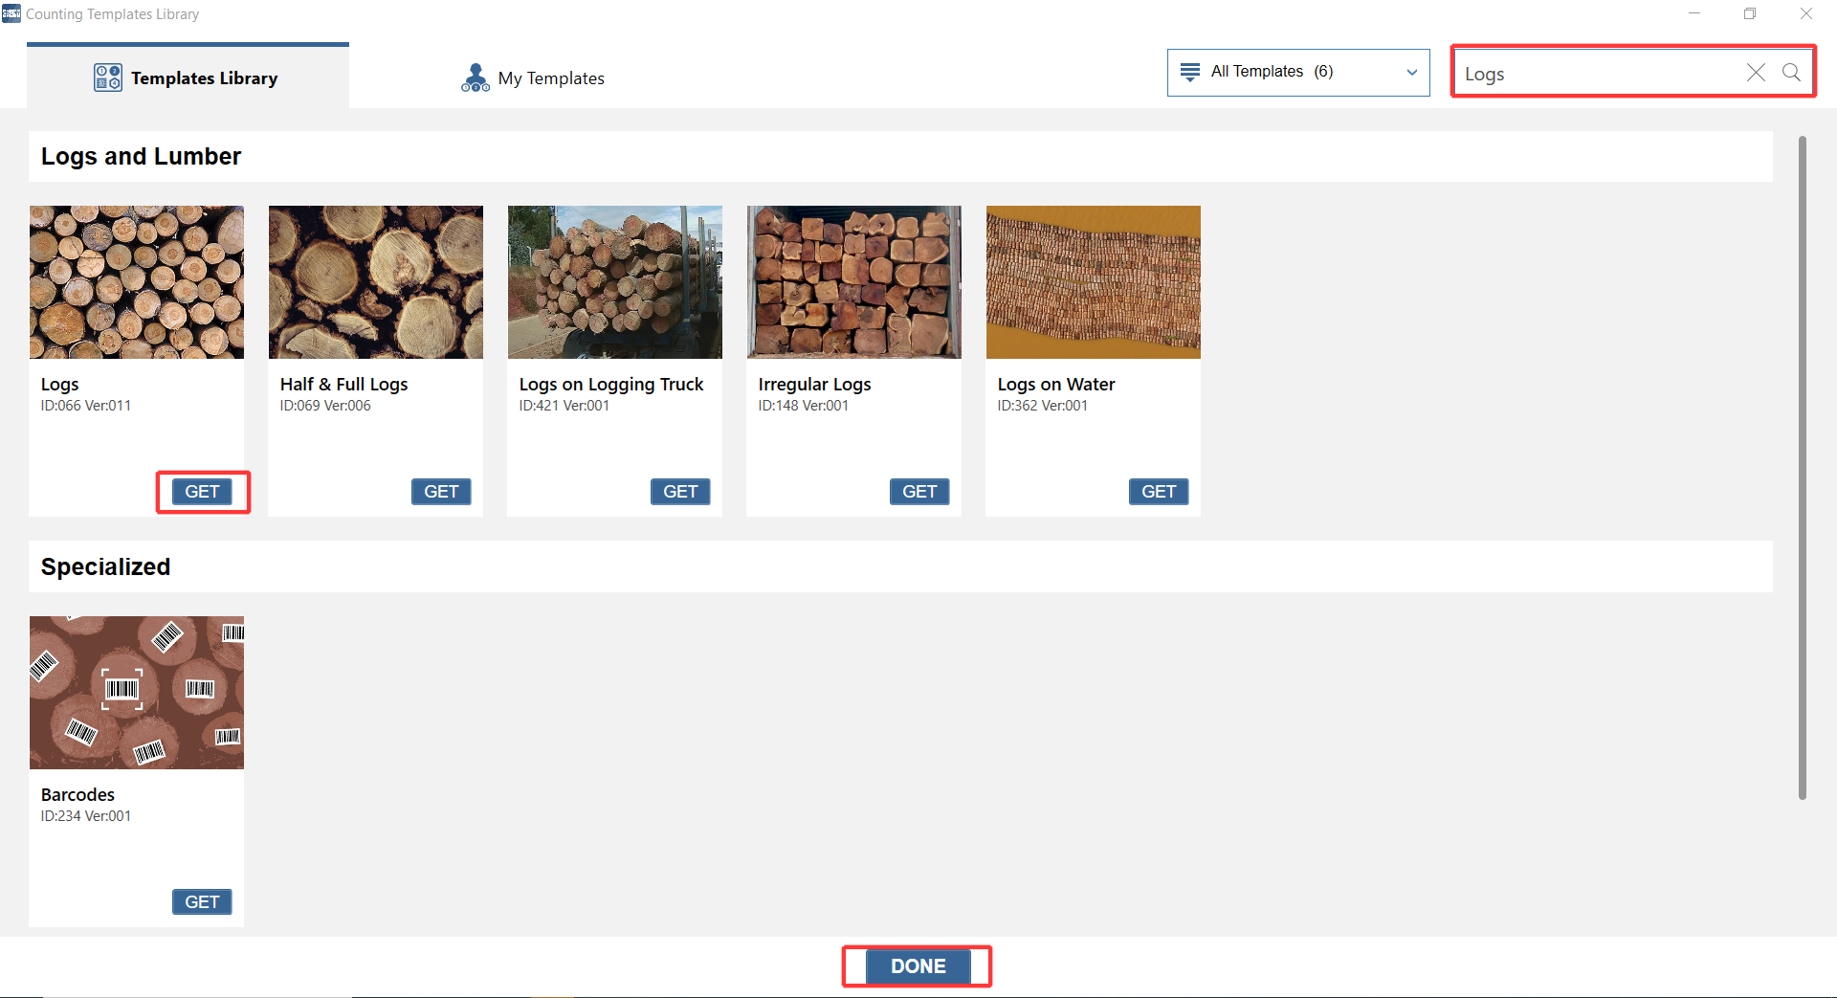The image size is (1837, 998).
Task: Get the Half & Full Logs template
Action: tap(441, 492)
